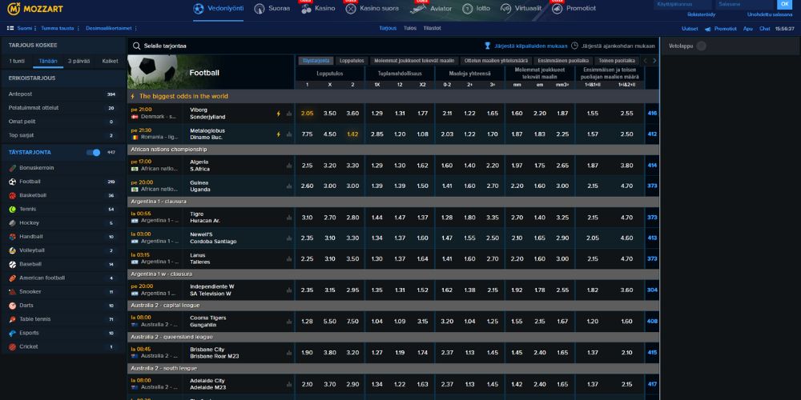Focus the Käyttäjätunnus username field
Screen dimensions: 801x400
[683, 4]
